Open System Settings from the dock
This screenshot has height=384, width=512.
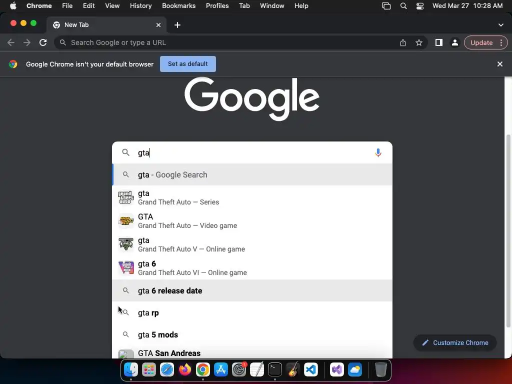[x=239, y=369]
